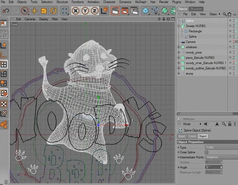Select the Move tool icon
The image size is (238, 185).
tap(35, 11)
